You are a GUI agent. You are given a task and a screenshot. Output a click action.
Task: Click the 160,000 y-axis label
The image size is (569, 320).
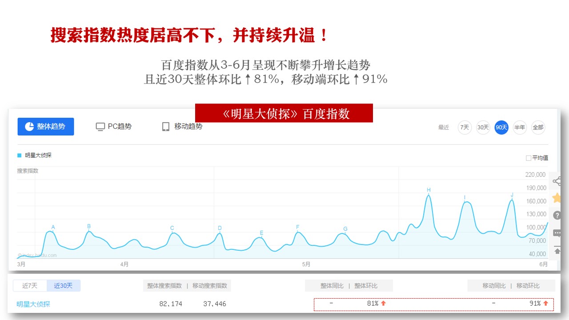pyautogui.click(x=536, y=201)
